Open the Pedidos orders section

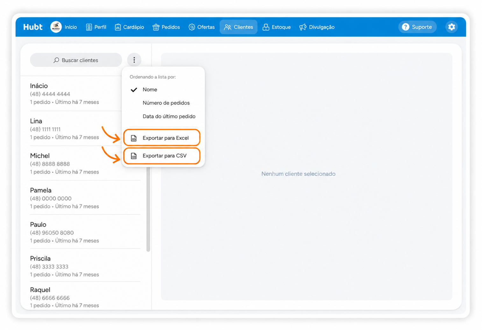166,27
